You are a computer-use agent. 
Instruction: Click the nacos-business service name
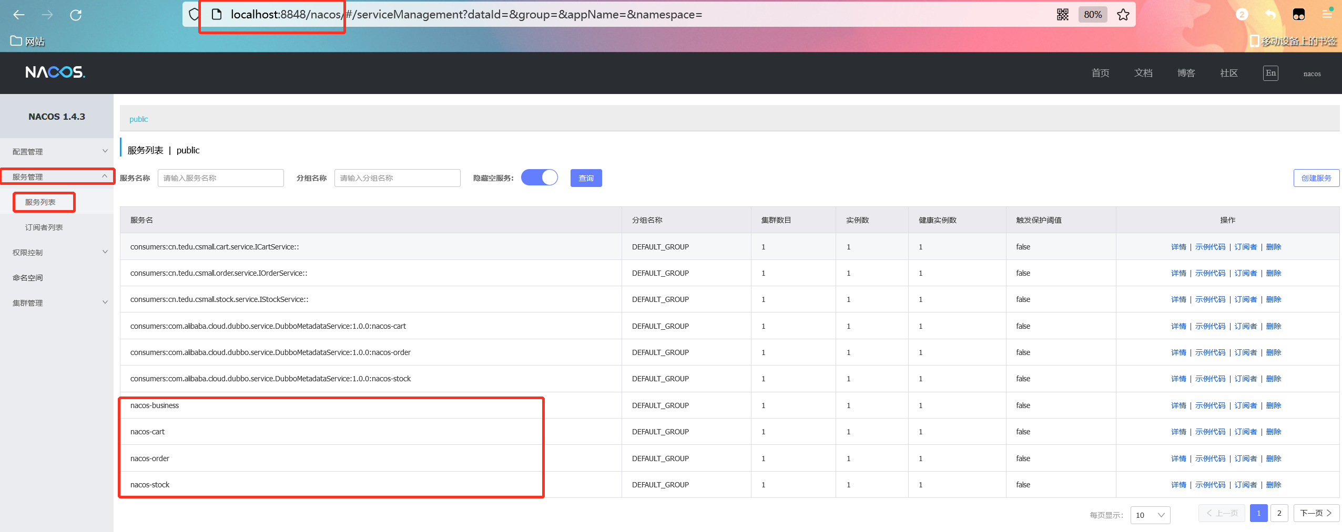pyautogui.click(x=155, y=405)
